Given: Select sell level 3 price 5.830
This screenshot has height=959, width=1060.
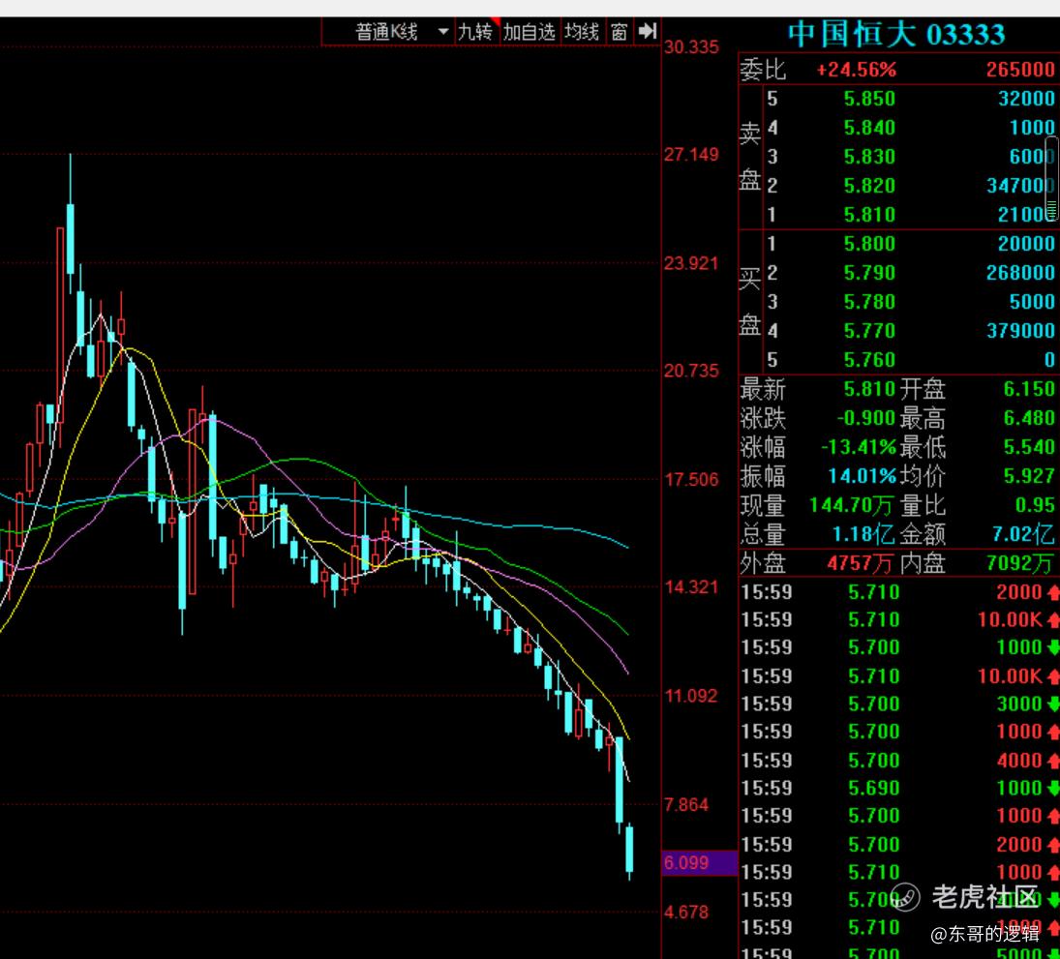Looking at the screenshot, I should 869,157.
